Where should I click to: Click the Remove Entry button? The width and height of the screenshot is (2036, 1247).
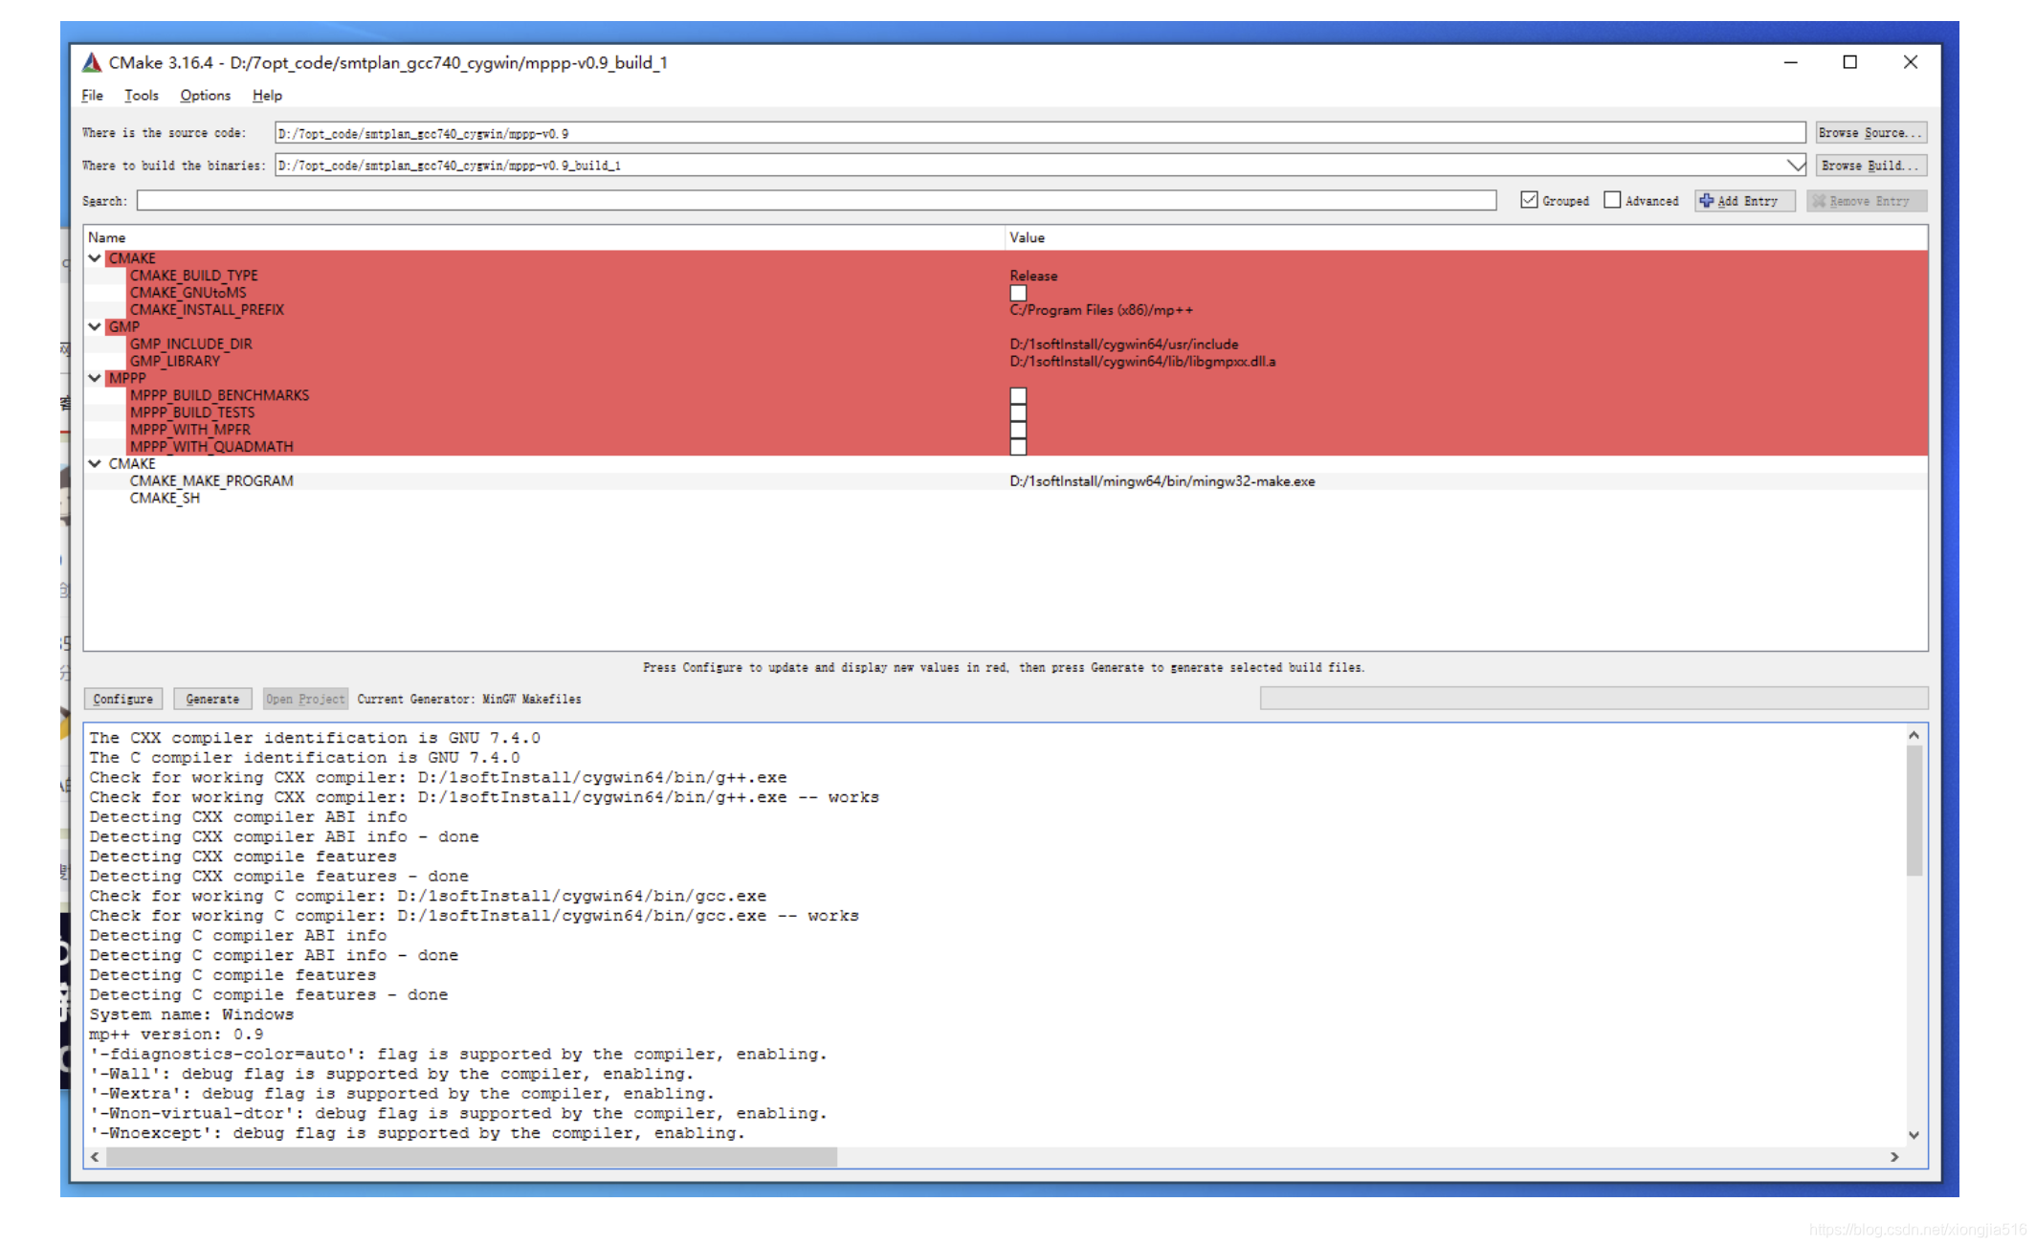tap(1866, 201)
